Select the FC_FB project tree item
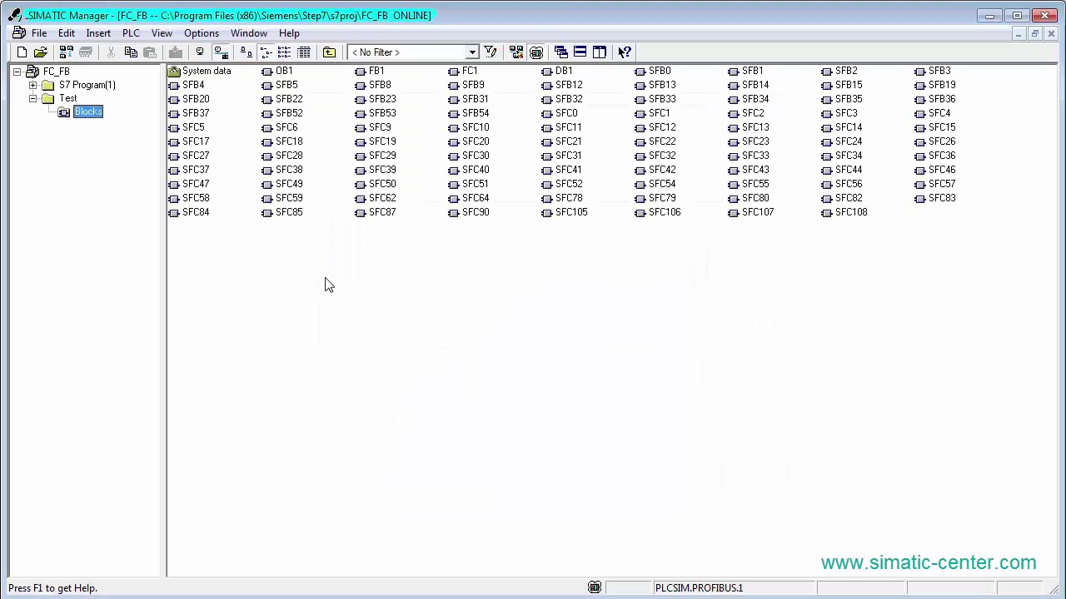Image resolution: width=1066 pixels, height=599 pixels. 57,72
